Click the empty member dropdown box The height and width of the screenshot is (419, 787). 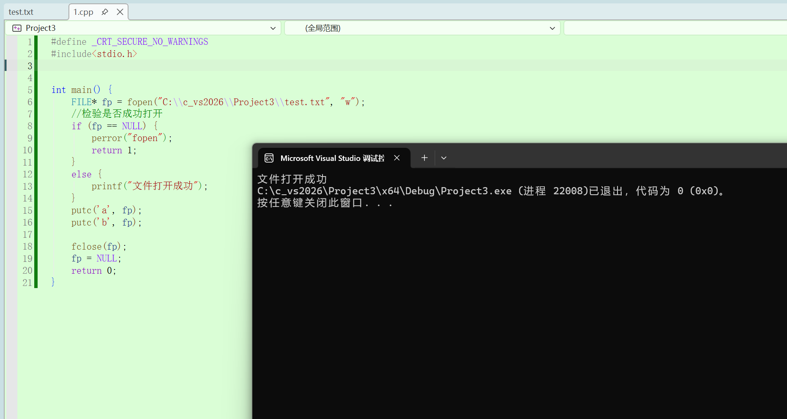click(675, 28)
